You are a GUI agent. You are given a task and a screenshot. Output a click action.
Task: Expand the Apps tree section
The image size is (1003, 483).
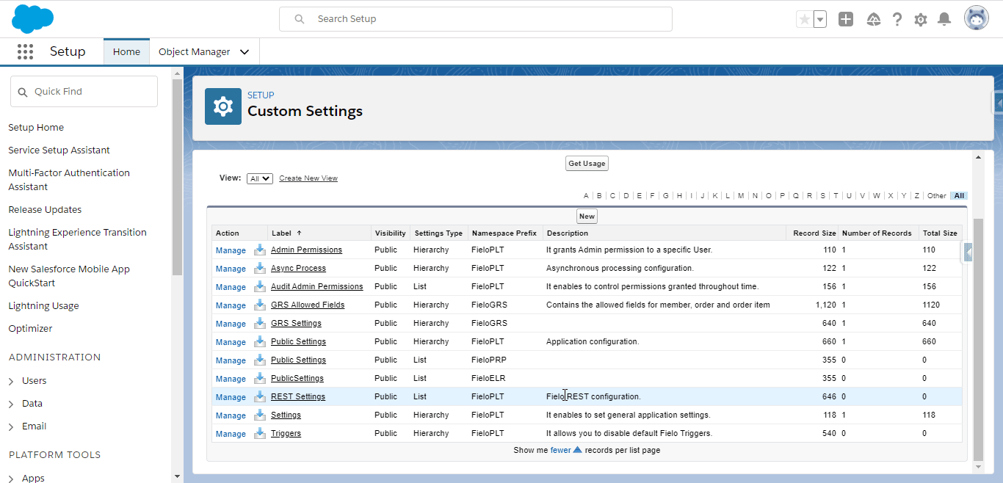point(11,478)
